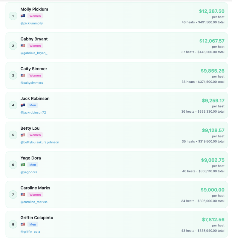
Task: Select the Women tag under Betty Lou
Action: 35,135
